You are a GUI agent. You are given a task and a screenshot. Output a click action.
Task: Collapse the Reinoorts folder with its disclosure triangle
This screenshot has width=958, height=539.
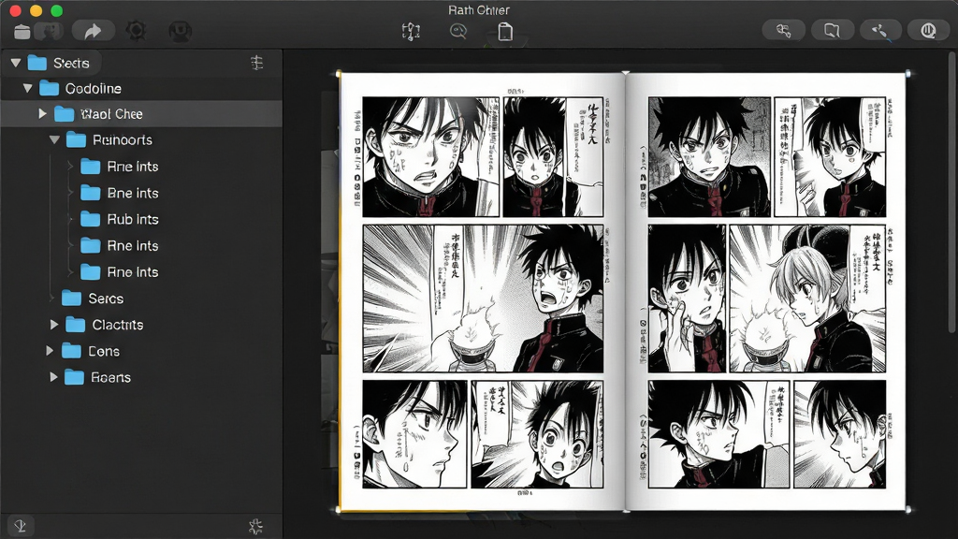click(54, 140)
